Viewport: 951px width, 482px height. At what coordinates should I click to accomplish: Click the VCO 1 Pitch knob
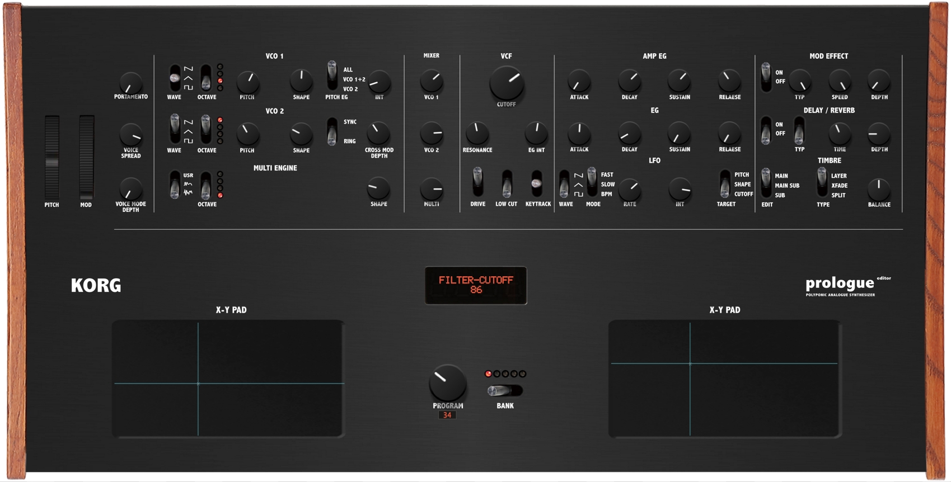(247, 82)
